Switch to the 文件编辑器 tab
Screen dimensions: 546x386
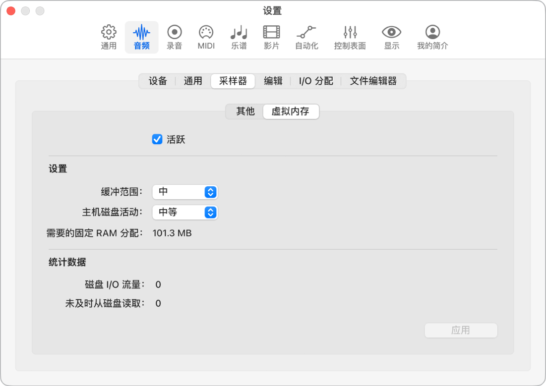373,81
